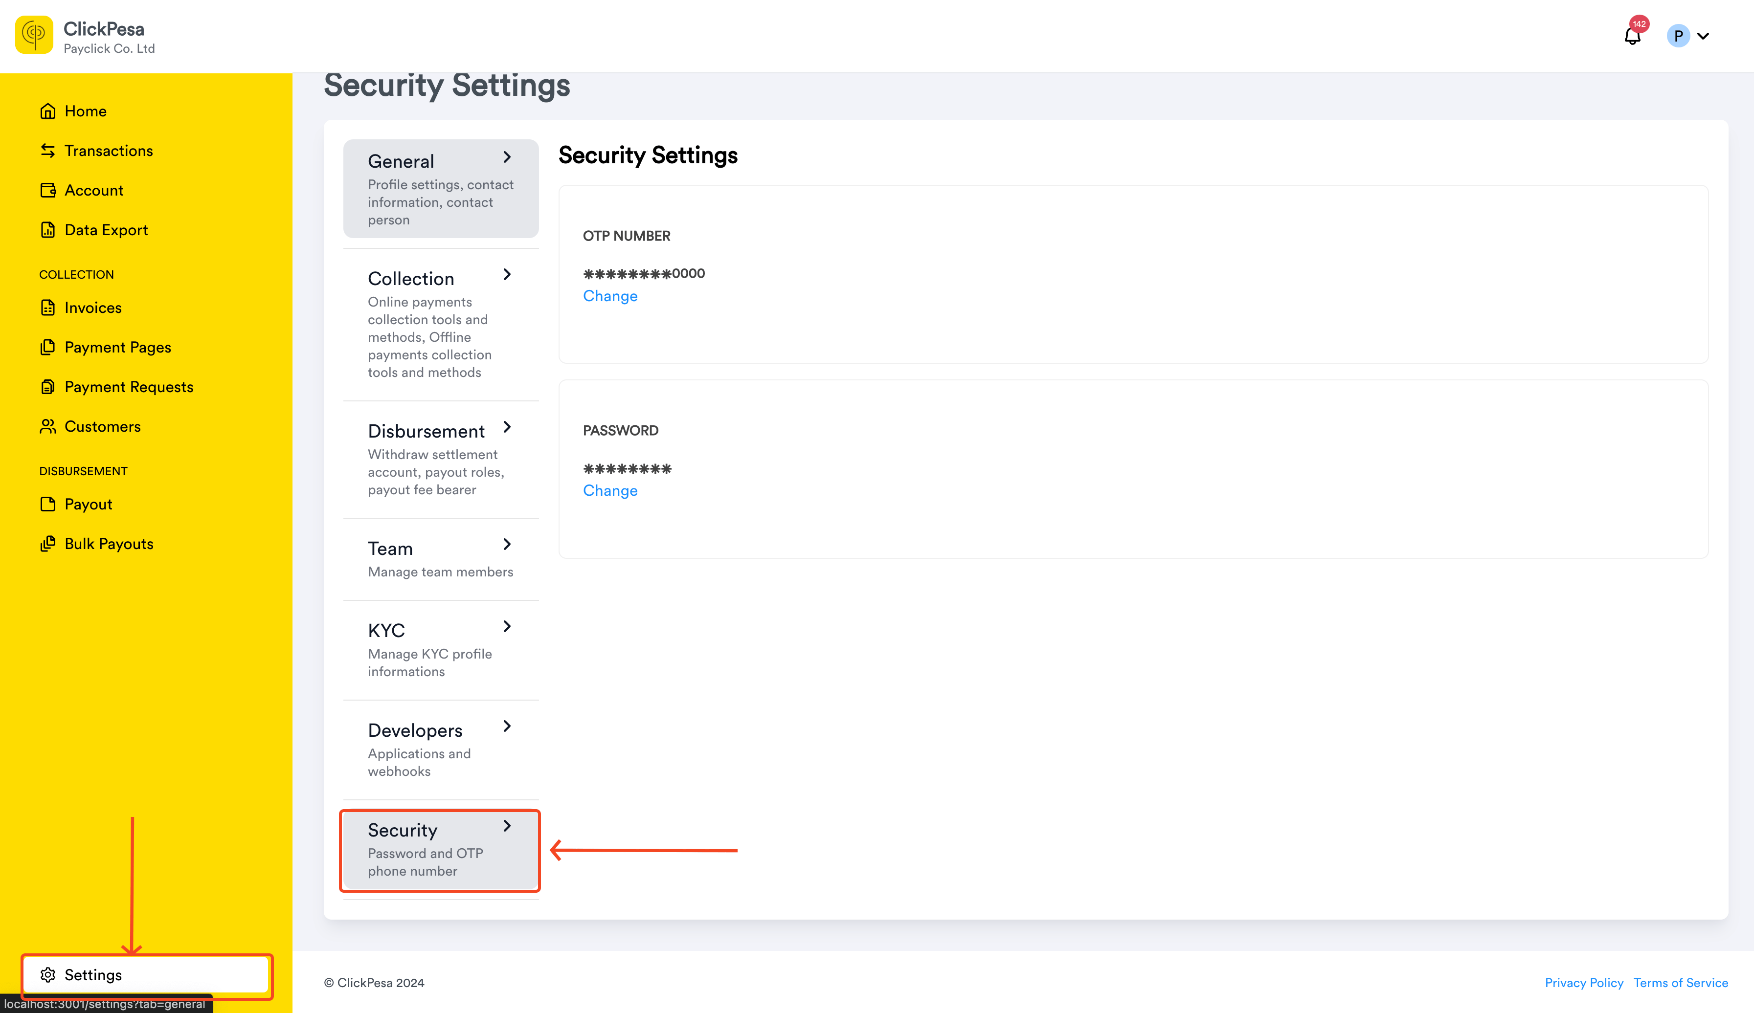Open the Privacy Policy link
1754x1013 pixels.
(x=1583, y=982)
